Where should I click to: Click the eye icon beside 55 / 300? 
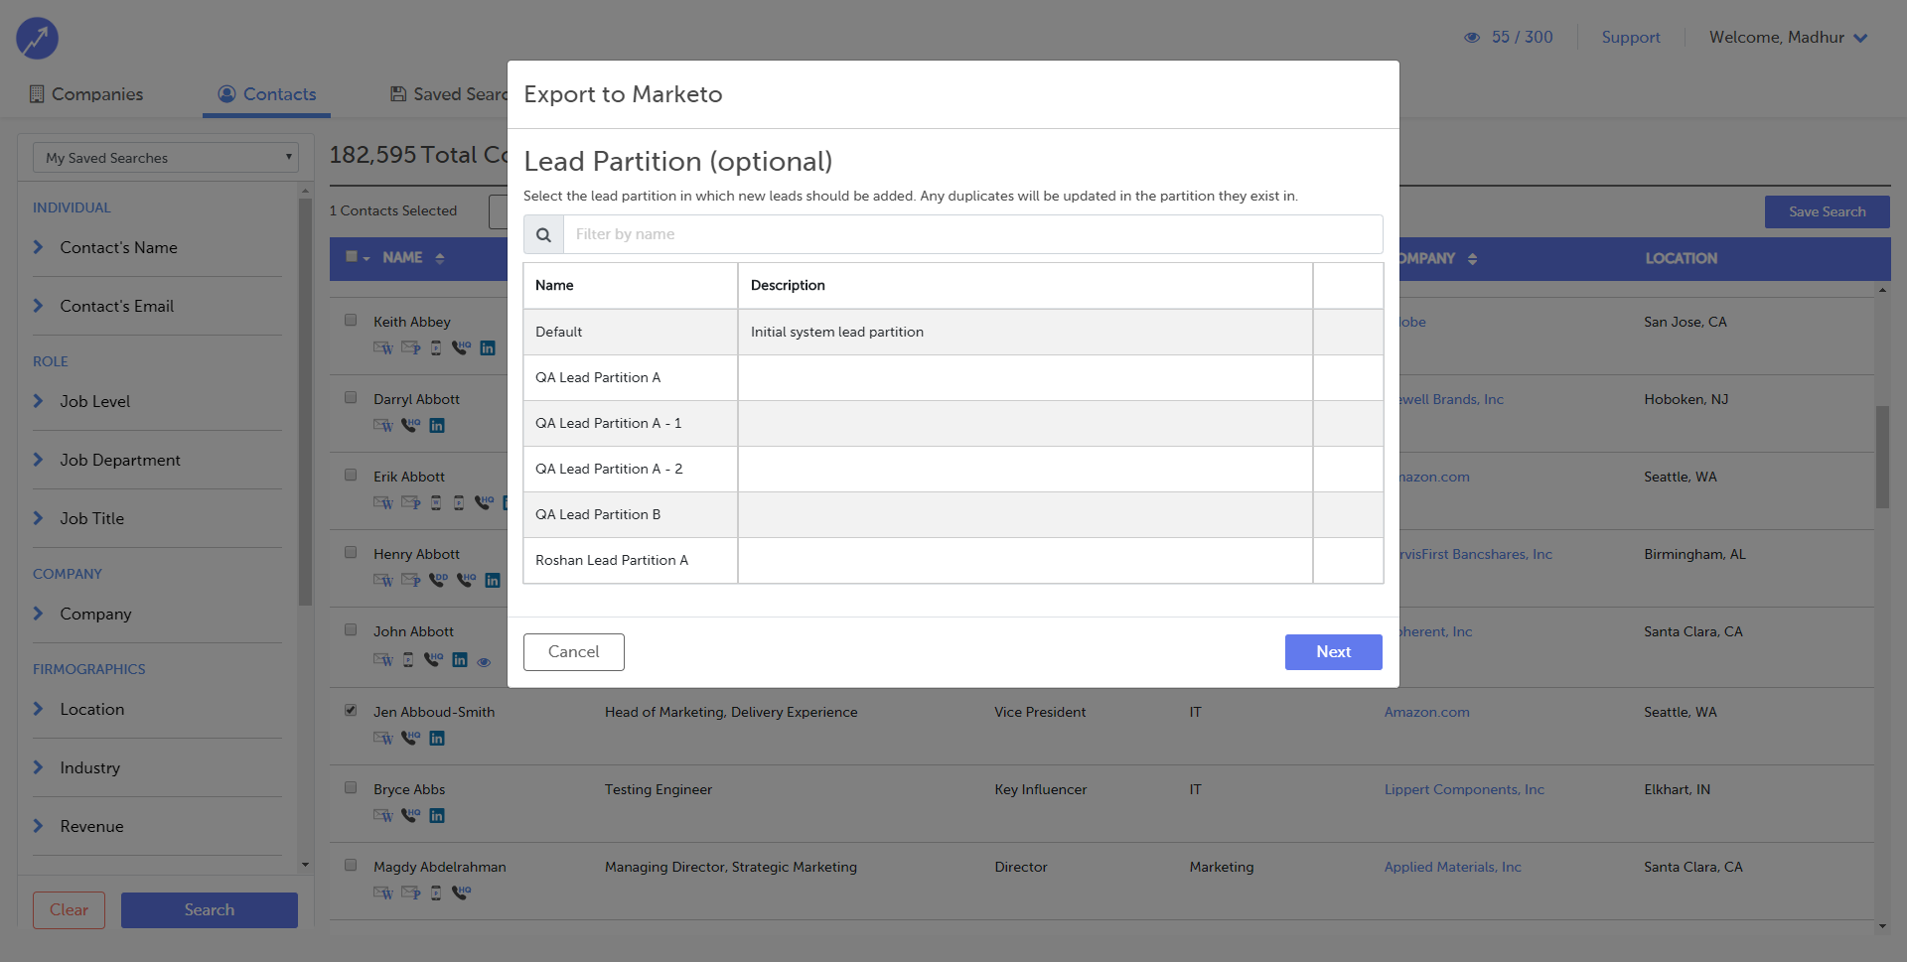coord(1472,38)
